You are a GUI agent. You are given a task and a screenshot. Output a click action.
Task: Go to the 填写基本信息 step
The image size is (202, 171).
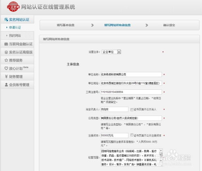[65, 25]
